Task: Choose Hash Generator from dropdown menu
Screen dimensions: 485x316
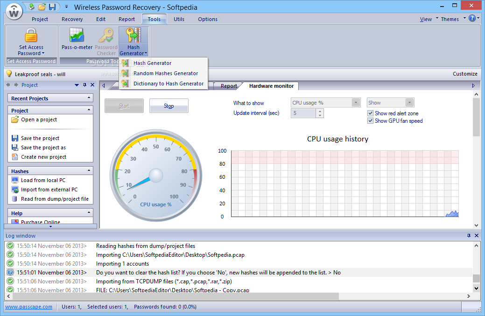Action: (163, 63)
